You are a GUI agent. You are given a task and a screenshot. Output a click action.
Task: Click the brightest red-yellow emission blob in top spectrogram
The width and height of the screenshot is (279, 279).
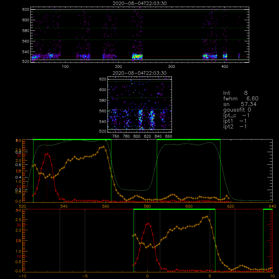point(137,57)
